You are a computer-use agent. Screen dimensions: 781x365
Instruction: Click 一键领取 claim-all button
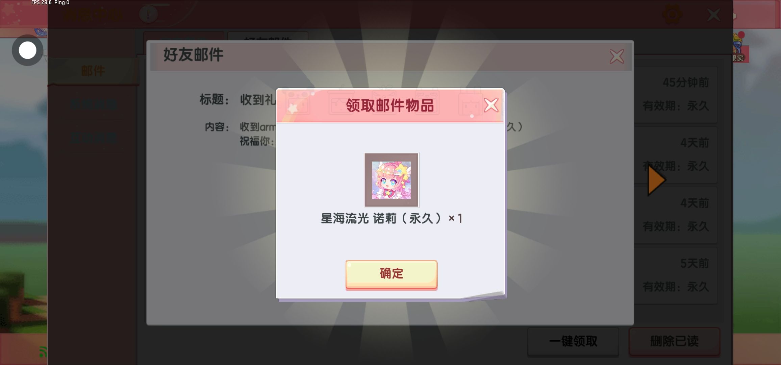tap(573, 341)
